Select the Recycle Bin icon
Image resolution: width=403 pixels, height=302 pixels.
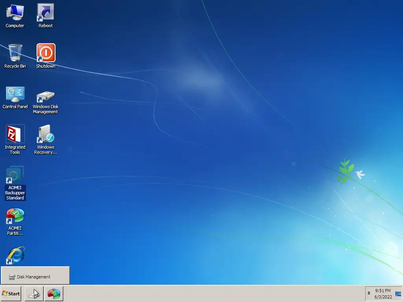point(15,56)
